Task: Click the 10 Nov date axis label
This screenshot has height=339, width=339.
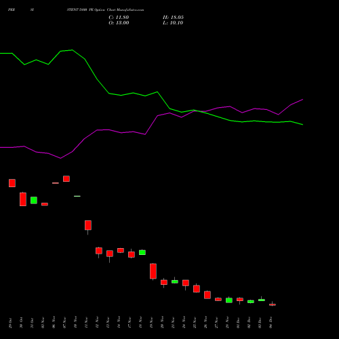Action: pyautogui.click(x=75, y=322)
